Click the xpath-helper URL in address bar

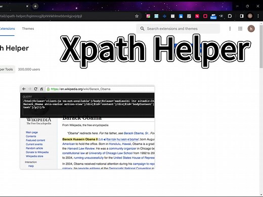click(x=41, y=16)
